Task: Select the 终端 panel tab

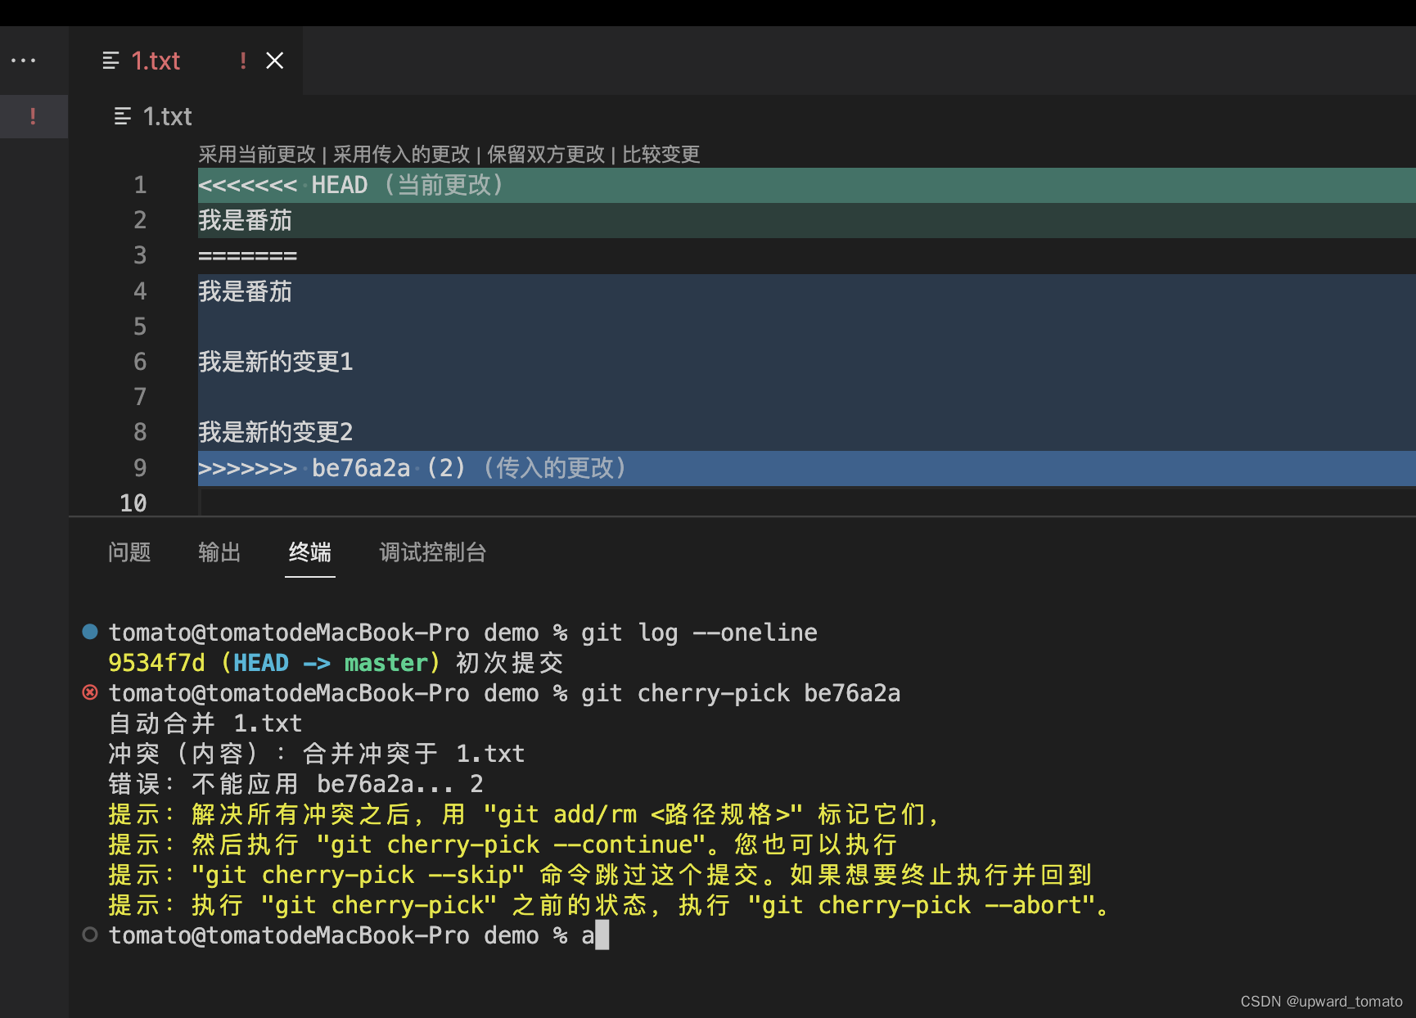Action: [310, 552]
